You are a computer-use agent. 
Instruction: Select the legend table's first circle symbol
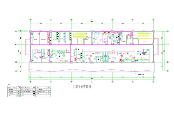19,87
